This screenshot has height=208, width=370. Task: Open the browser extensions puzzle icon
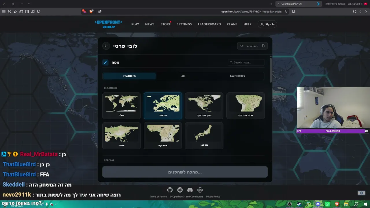tap(38, 12)
